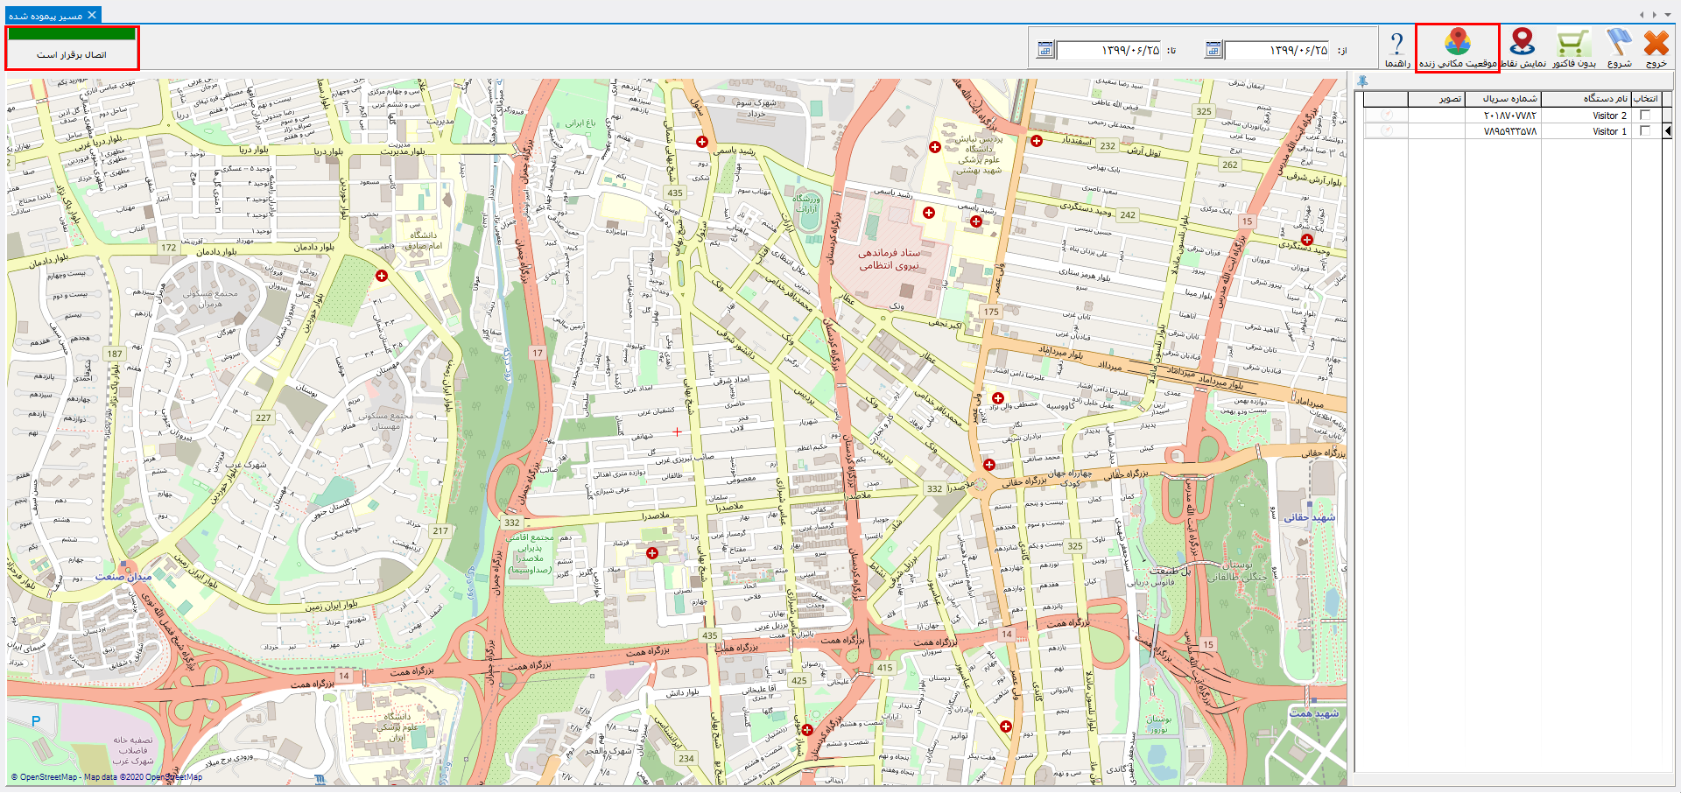Open the calendar picker for از date
1681x793 pixels.
(1213, 50)
